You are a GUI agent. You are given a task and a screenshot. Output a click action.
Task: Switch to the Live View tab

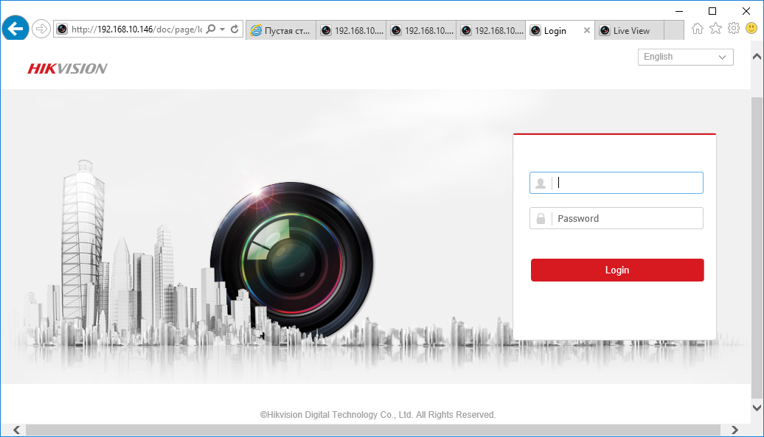click(629, 30)
